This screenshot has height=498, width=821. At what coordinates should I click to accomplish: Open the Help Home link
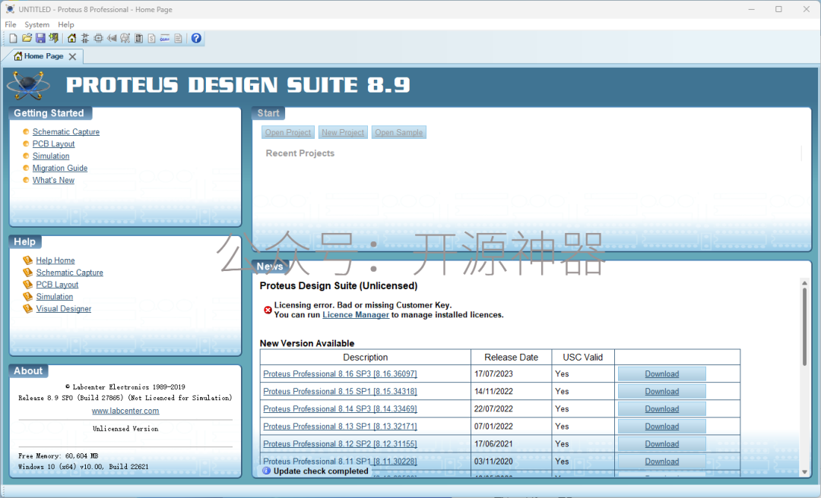[x=55, y=260]
